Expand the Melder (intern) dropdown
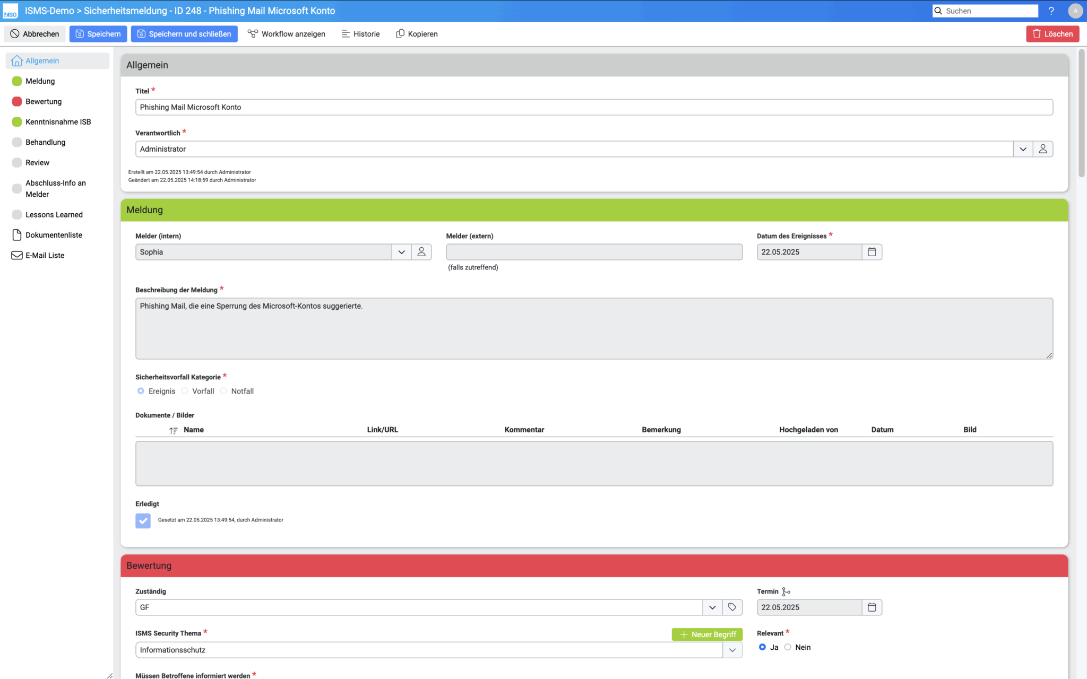This screenshot has width=1087, height=679. point(402,252)
